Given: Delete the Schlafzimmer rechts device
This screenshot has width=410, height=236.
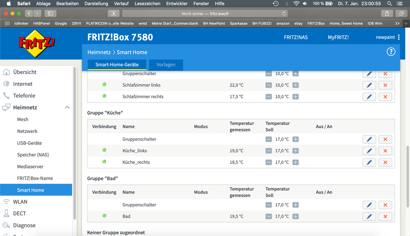Looking at the screenshot, I should click(x=385, y=97).
